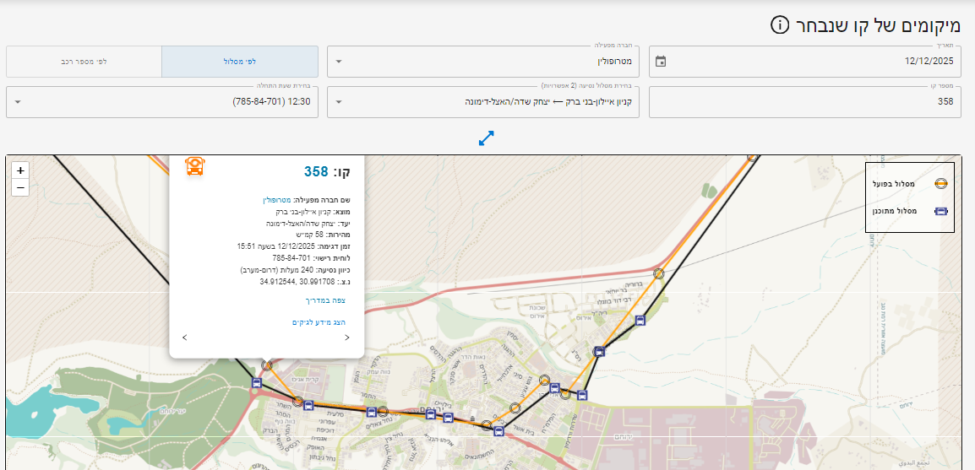The width and height of the screenshot is (975, 470).
Task: Open the מטרופולין operator link in the popup
Action: coord(277,201)
